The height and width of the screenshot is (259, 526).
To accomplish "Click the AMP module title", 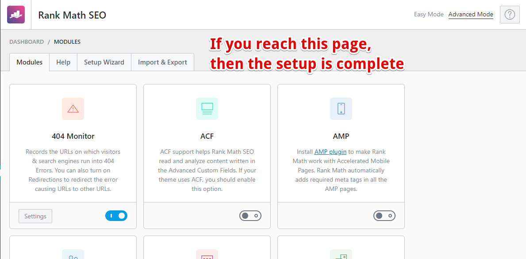I will [x=341, y=137].
